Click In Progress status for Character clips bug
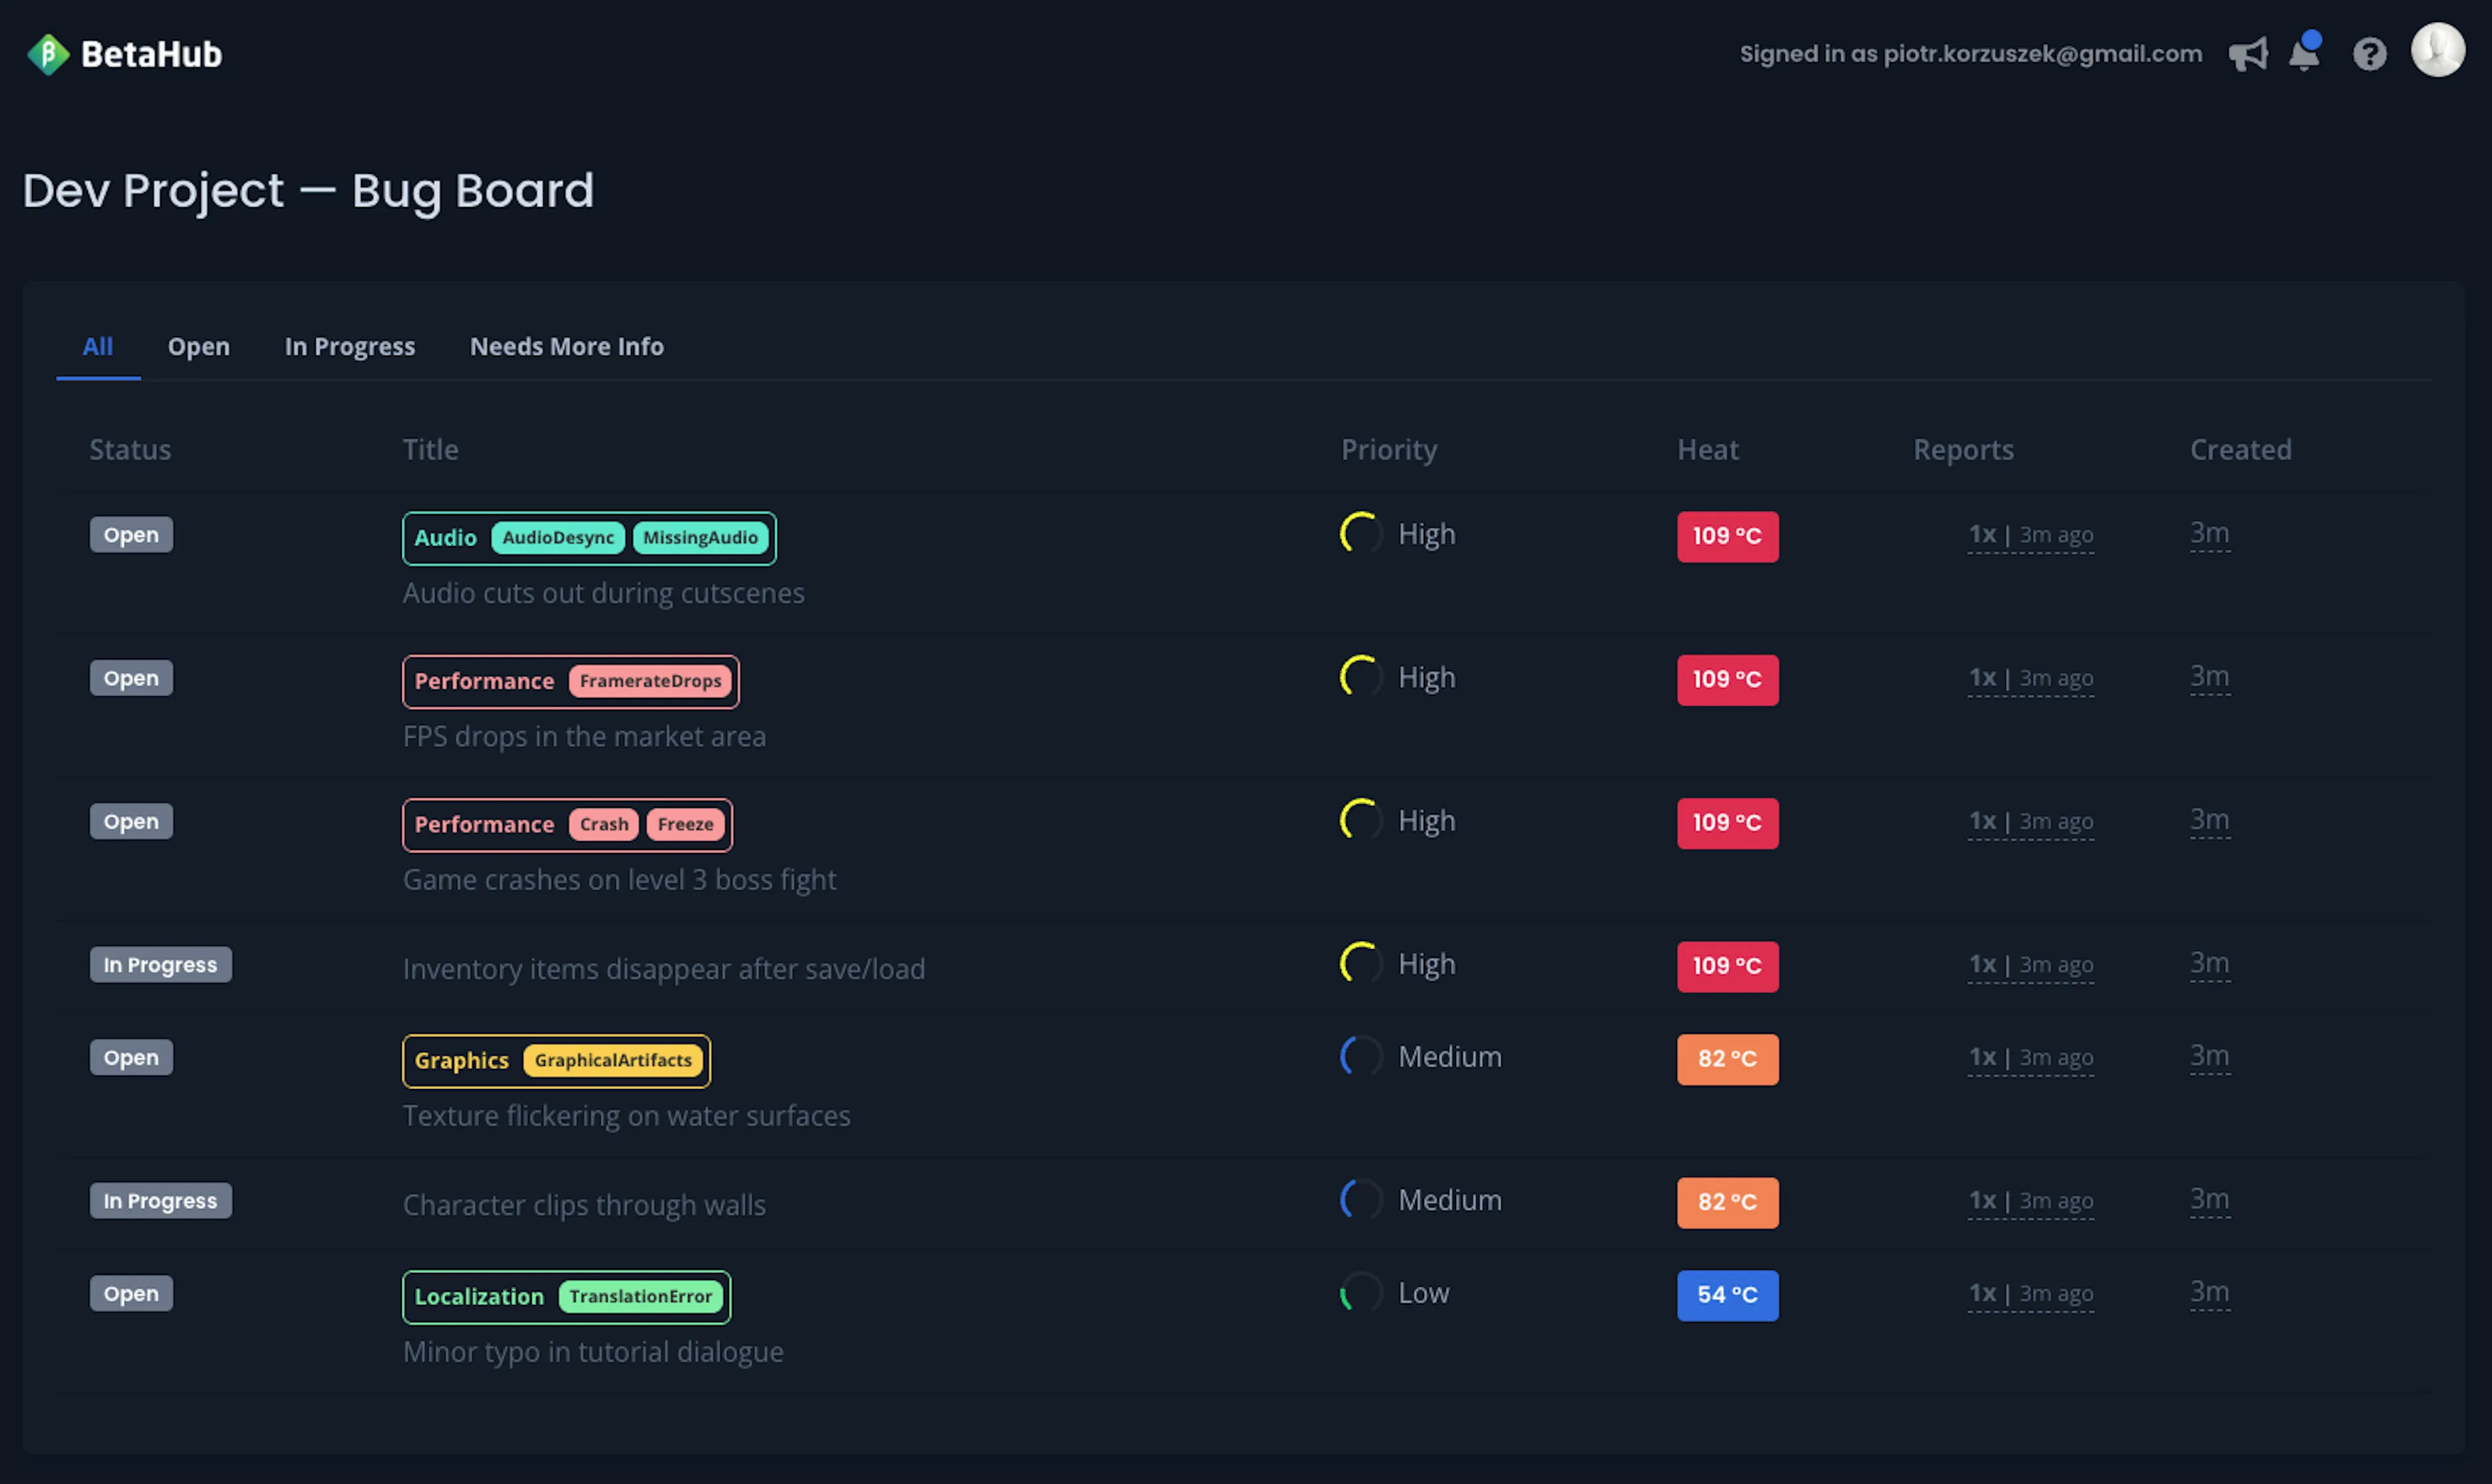 point(160,1201)
